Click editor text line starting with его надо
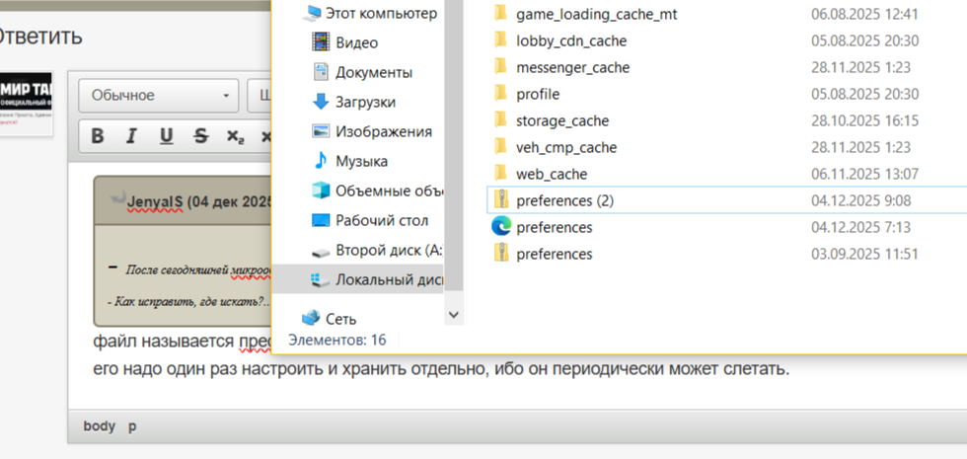 tap(441, 369)
